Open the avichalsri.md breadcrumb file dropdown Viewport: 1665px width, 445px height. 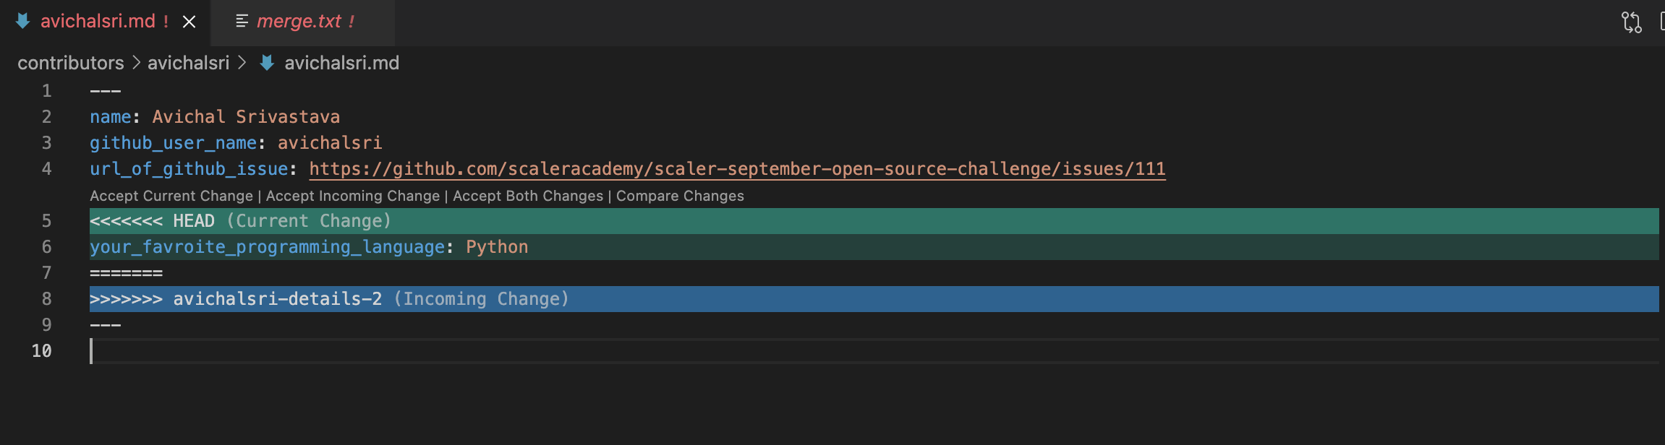click(341, 63)
